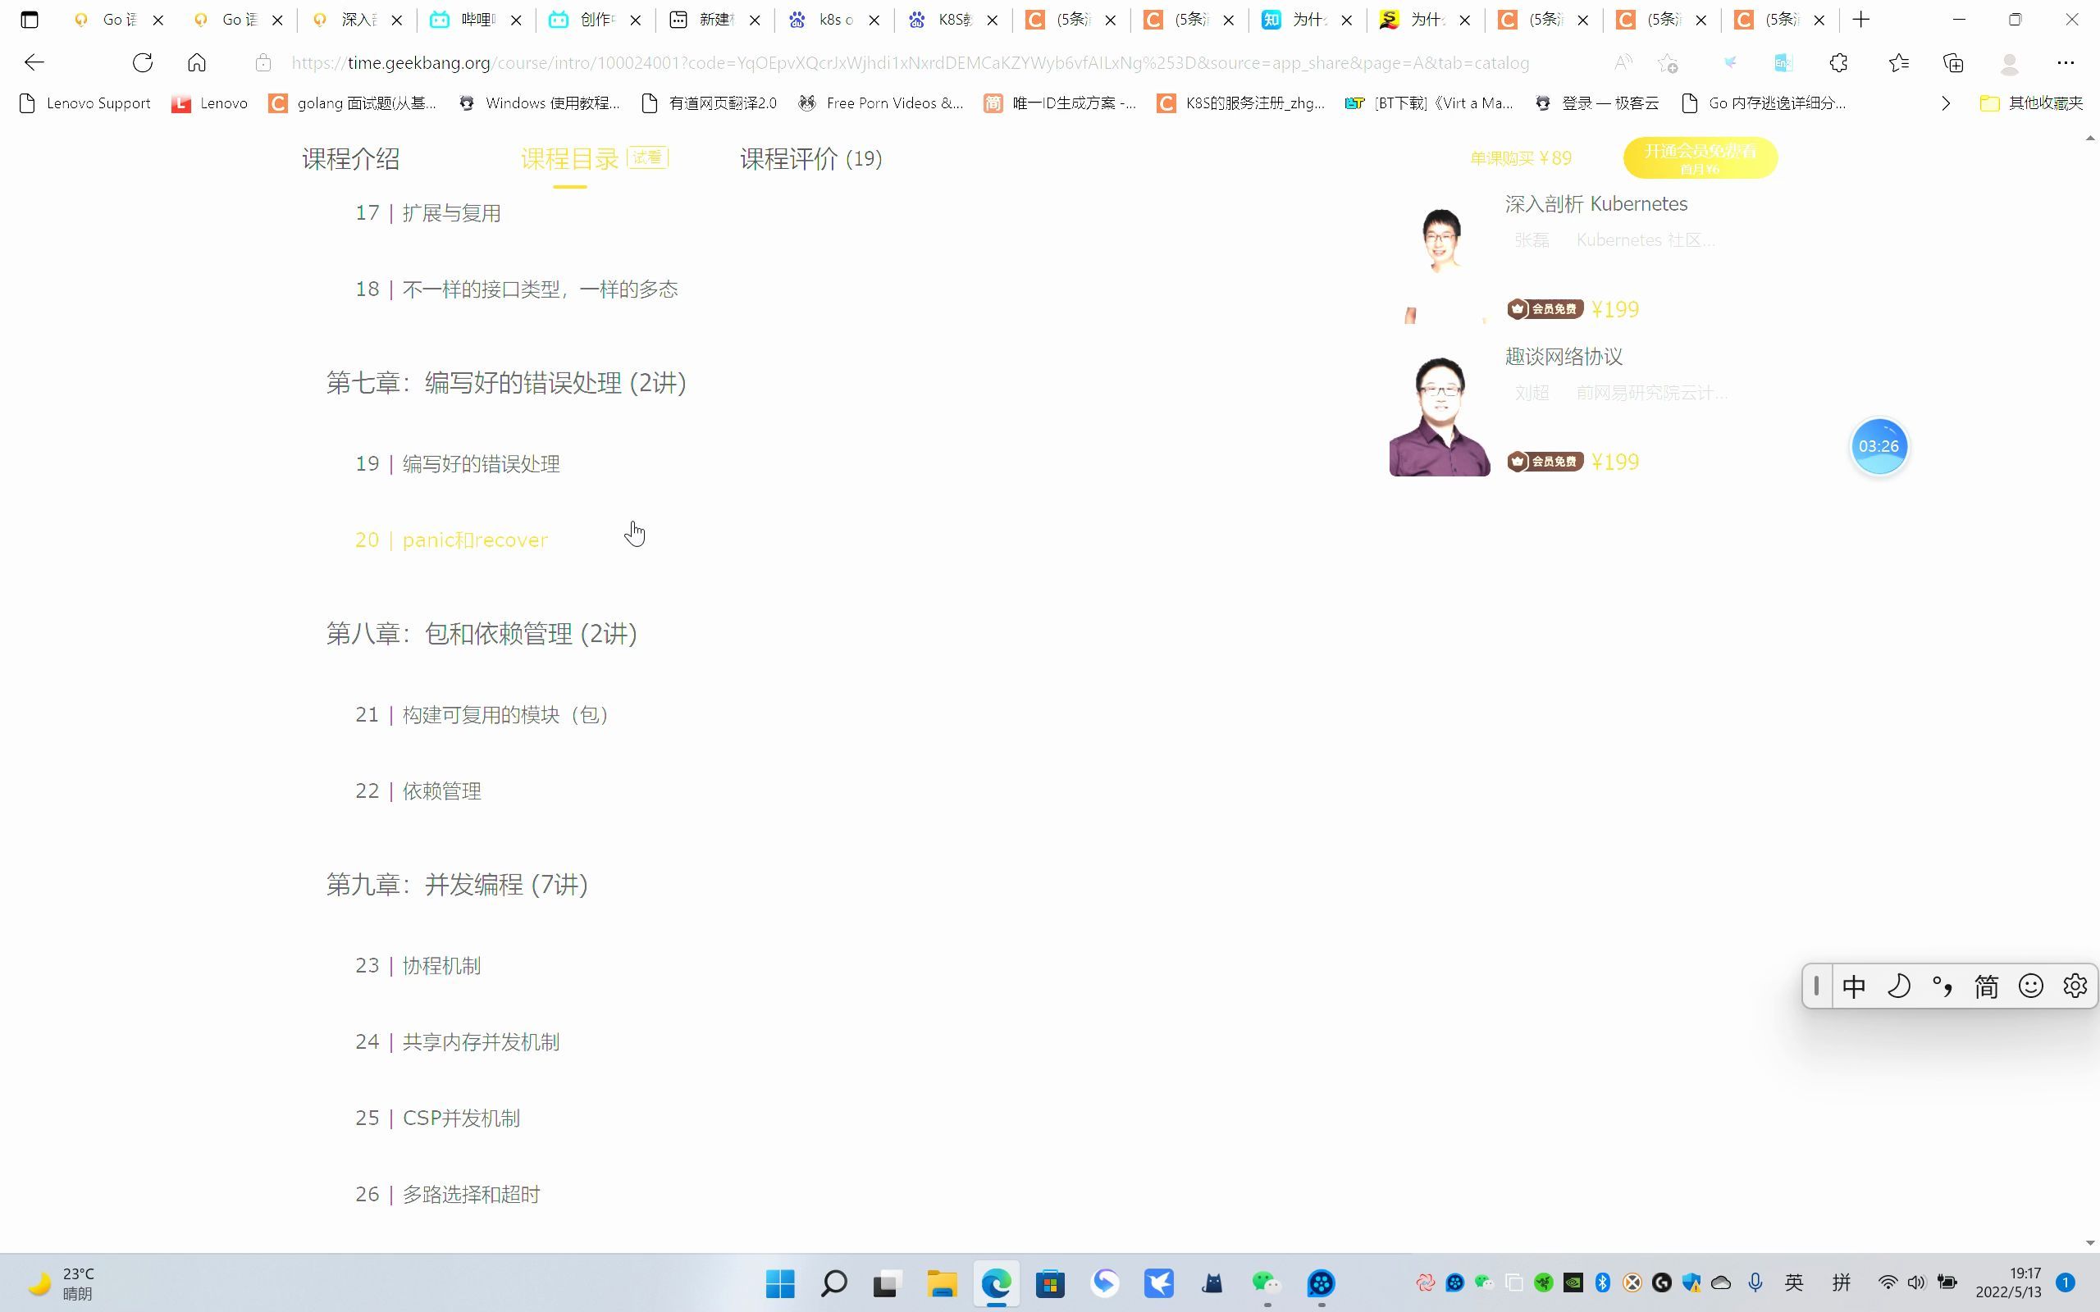Toggle IME half/full-width moon icon
This screenshot has height=1312, width=2100.
pyautogui.click(x=1899, y=986)
